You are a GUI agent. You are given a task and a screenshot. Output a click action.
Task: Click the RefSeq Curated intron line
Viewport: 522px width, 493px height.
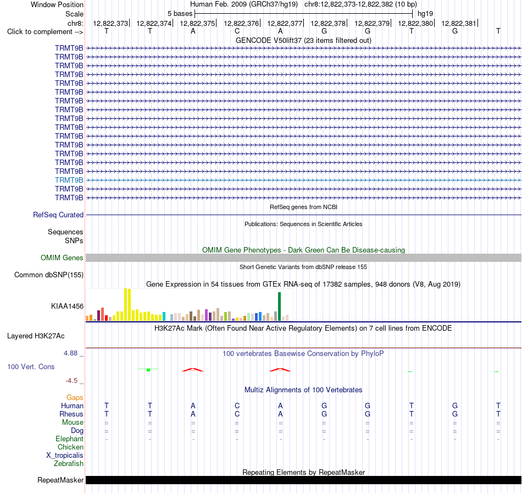click(x=304, y=215)
